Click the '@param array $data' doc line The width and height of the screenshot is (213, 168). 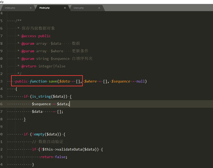point(51,44)
